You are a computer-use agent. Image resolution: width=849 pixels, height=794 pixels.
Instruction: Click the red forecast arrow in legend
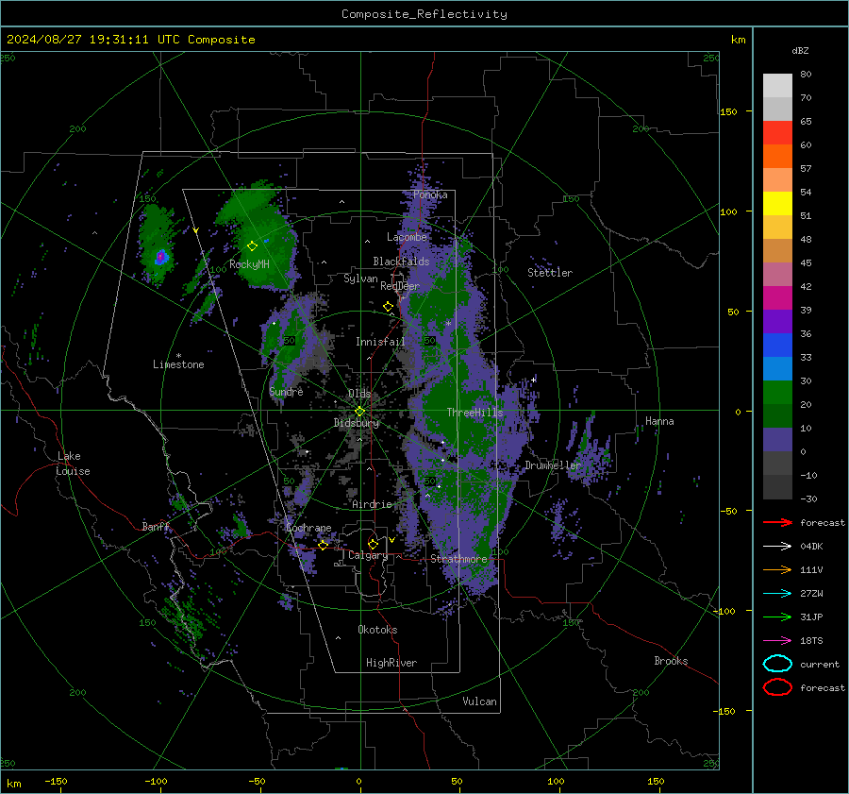(777, 522)
